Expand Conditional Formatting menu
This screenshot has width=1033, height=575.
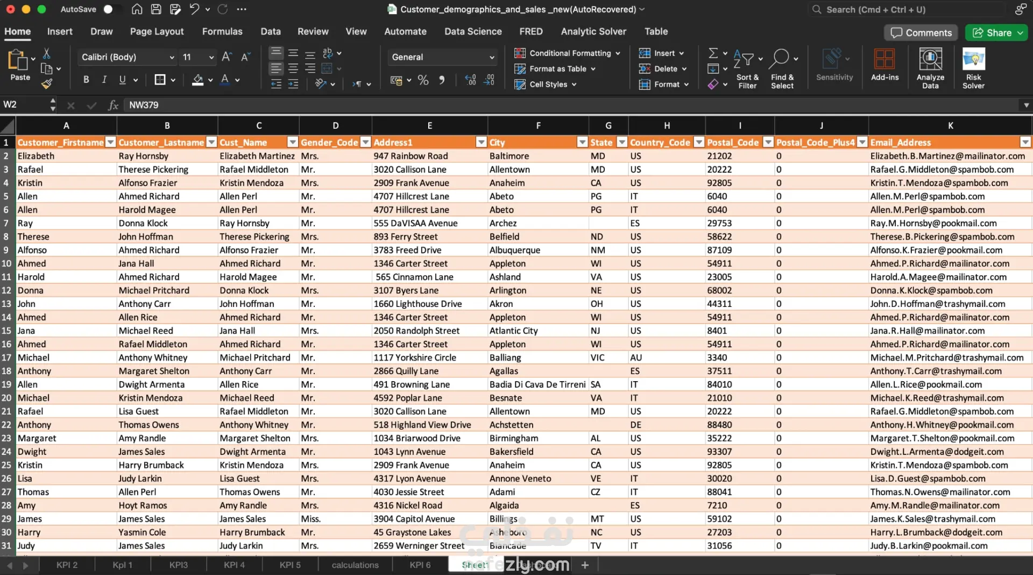(568, 53)
